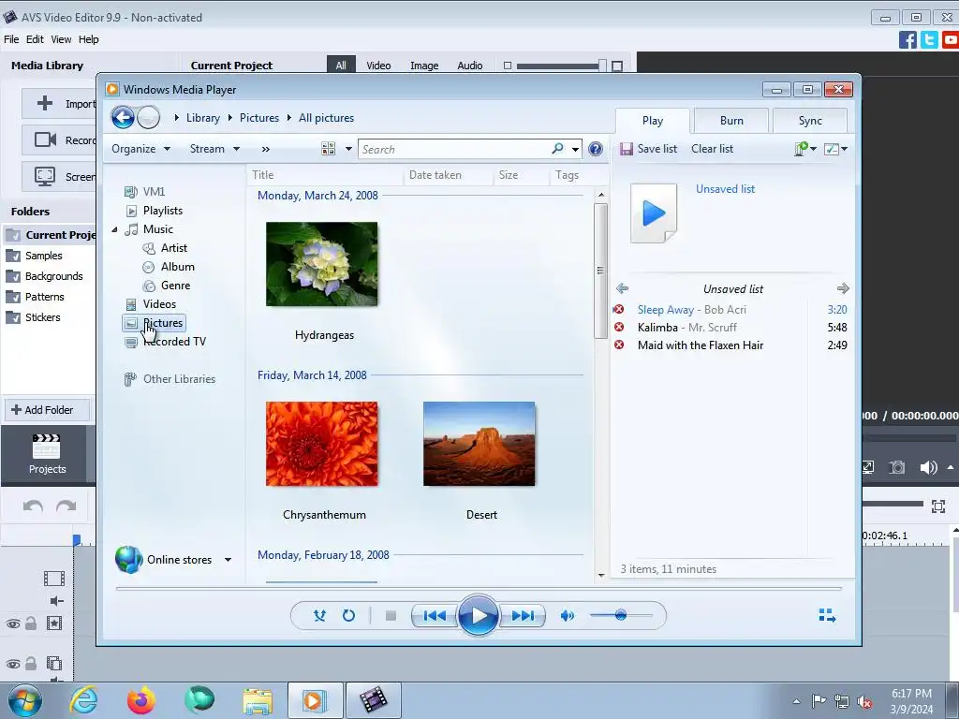Open search options dropdown arrow
Image resolution: width=959 pixels, height=719 pixels.
click(x=576, y=149)
